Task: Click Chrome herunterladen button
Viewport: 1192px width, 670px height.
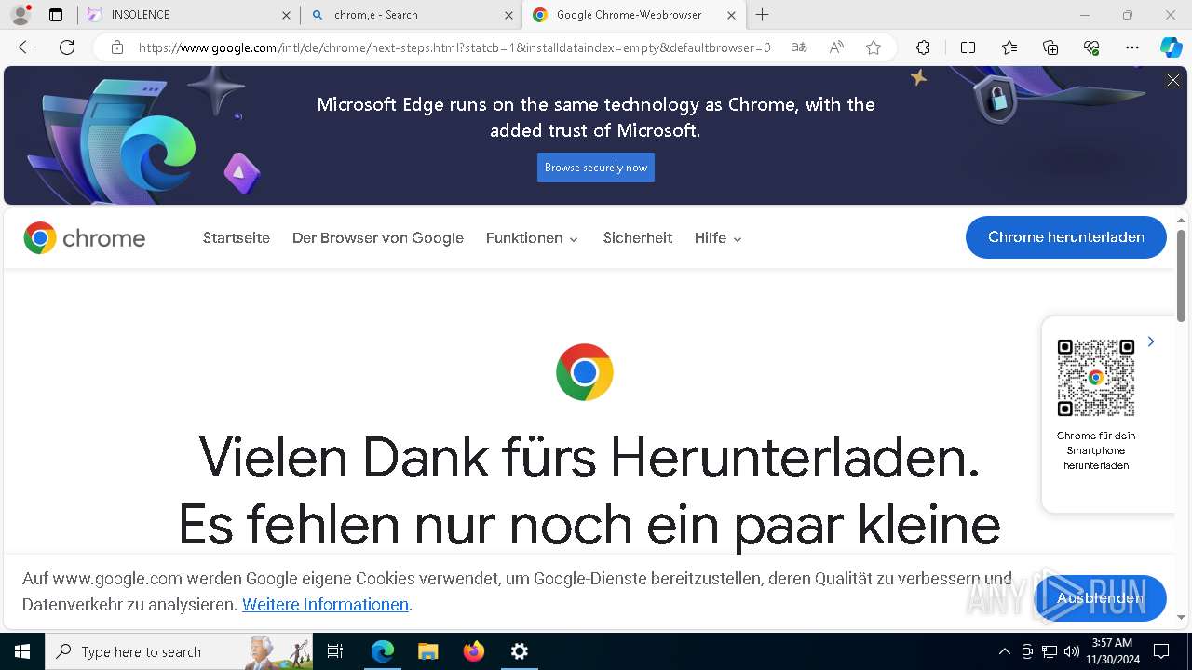Action: [1066, 237]
